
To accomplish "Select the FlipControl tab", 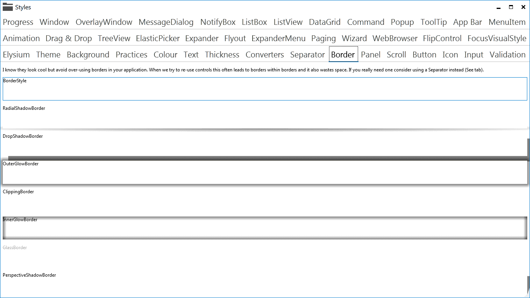I will [x=442, y=38].
